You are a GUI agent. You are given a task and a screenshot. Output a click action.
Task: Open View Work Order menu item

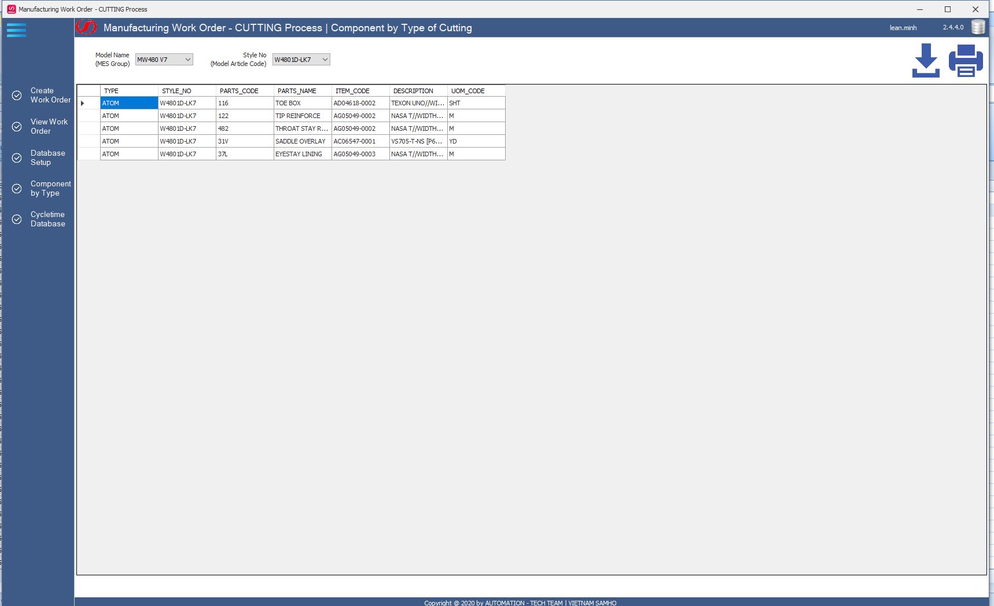[49, 126]
